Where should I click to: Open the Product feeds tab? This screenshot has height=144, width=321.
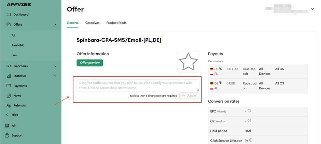click(x=116, y=23)
